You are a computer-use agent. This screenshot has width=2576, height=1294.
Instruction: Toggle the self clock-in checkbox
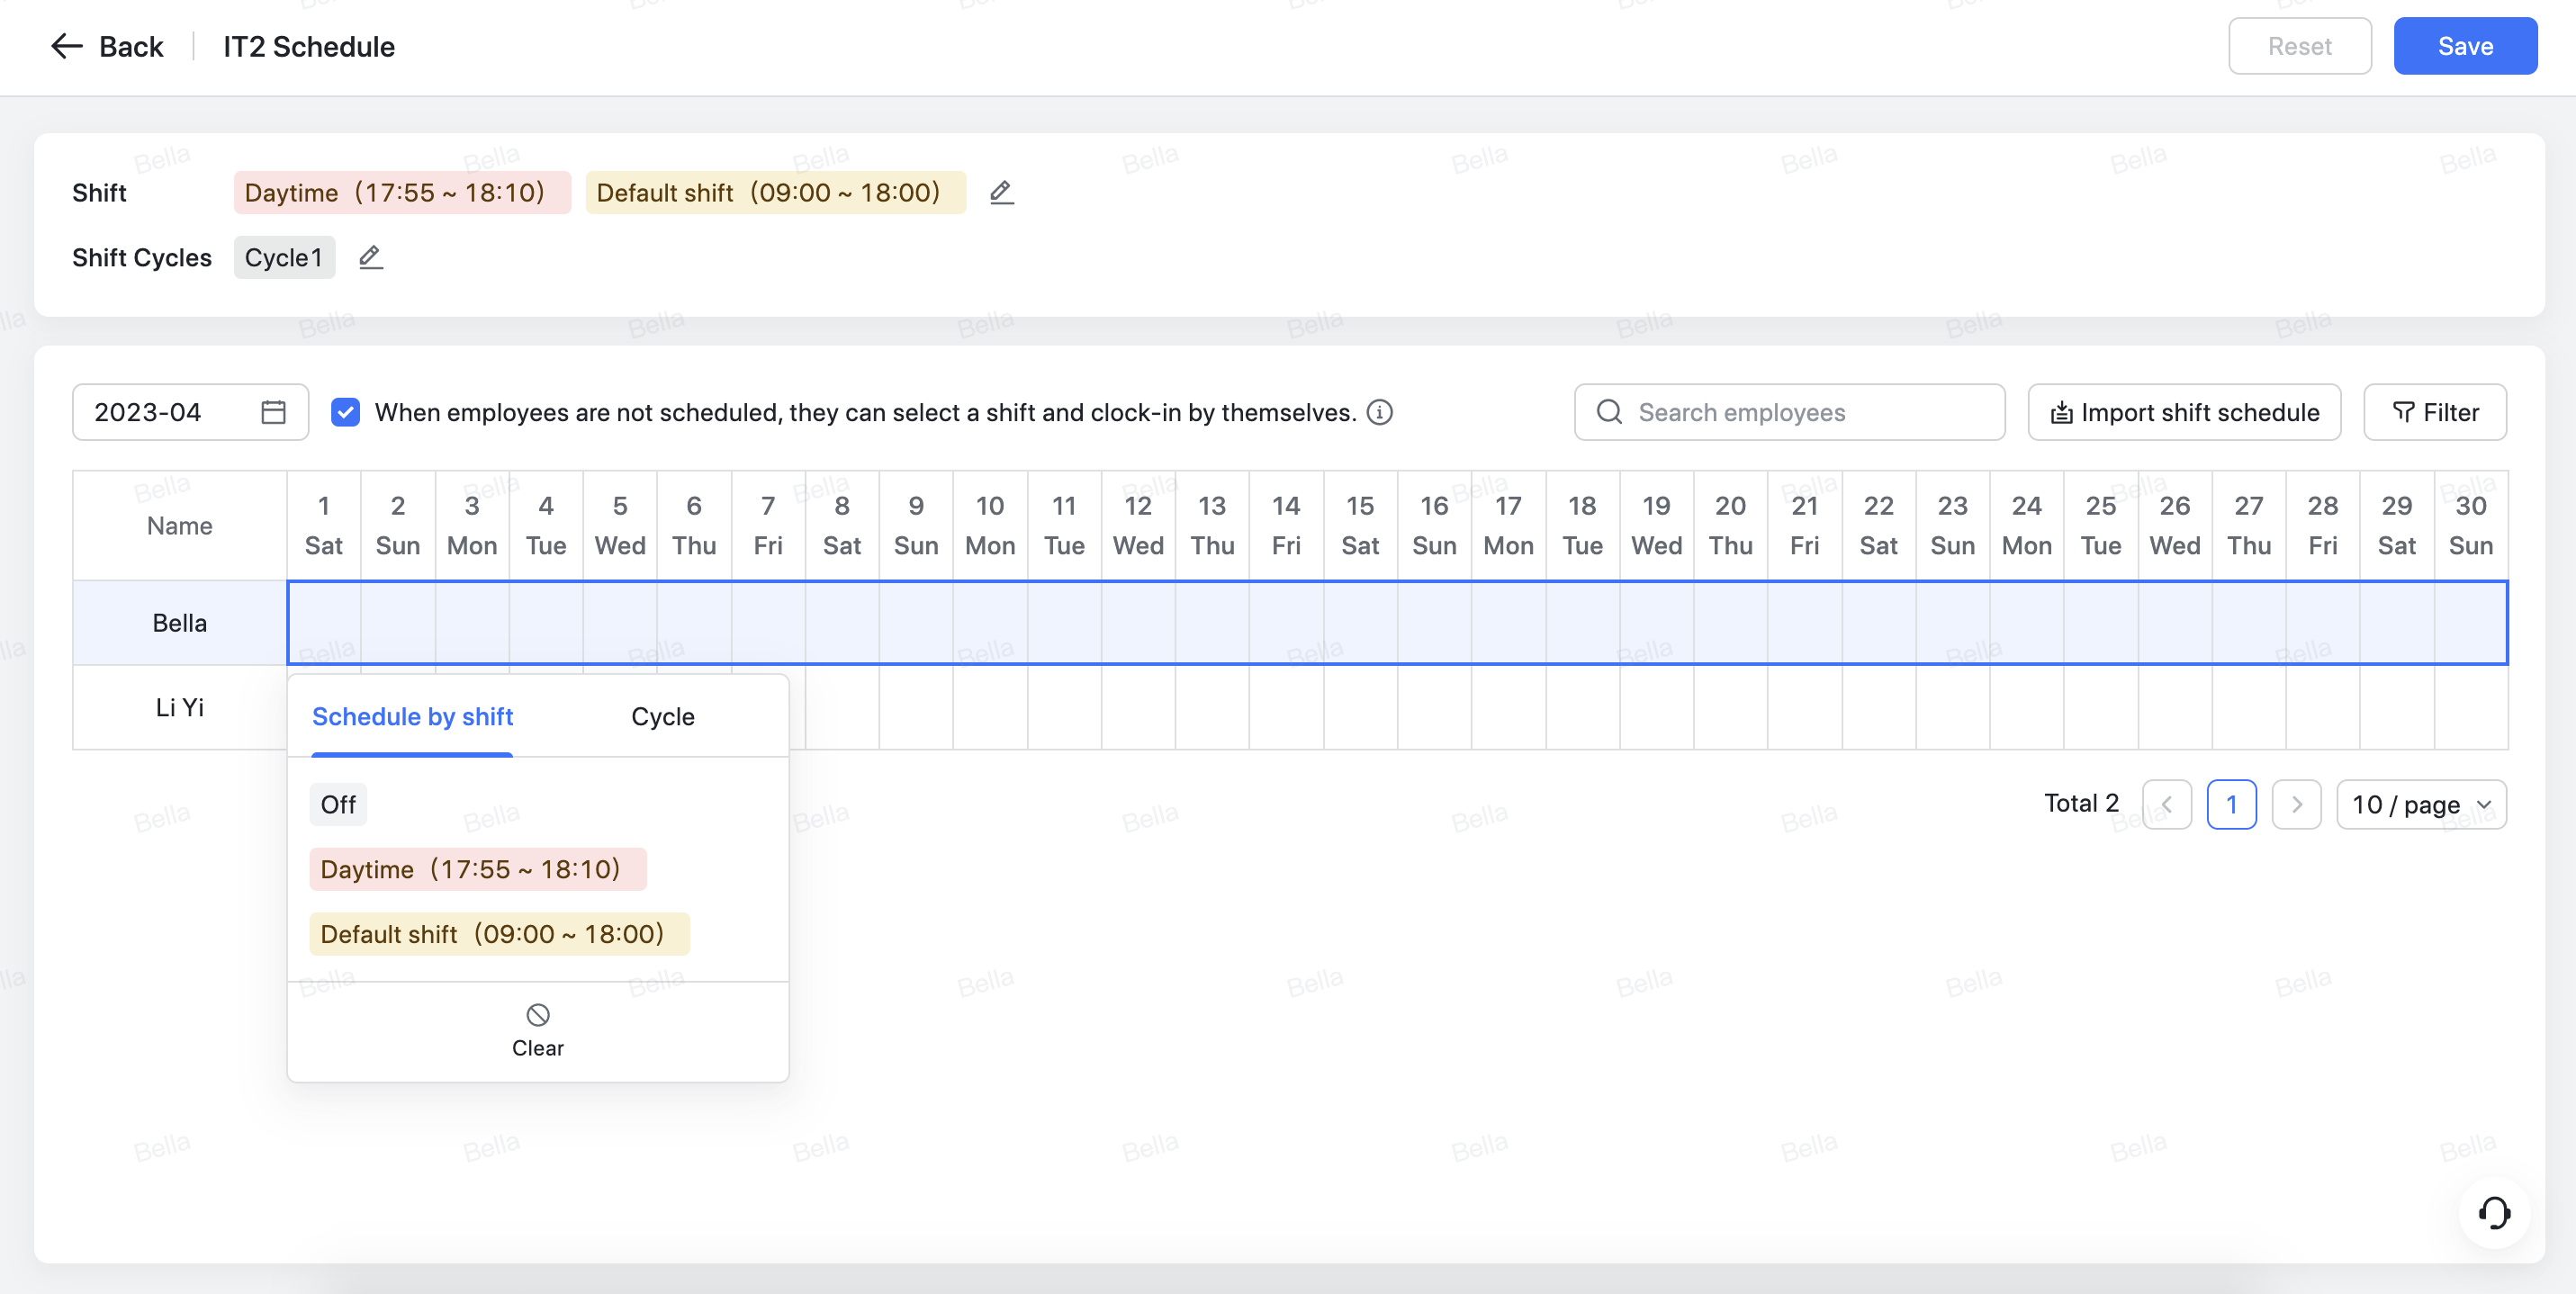345,412
